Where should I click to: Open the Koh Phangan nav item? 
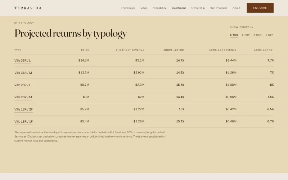tap(219, 8)
